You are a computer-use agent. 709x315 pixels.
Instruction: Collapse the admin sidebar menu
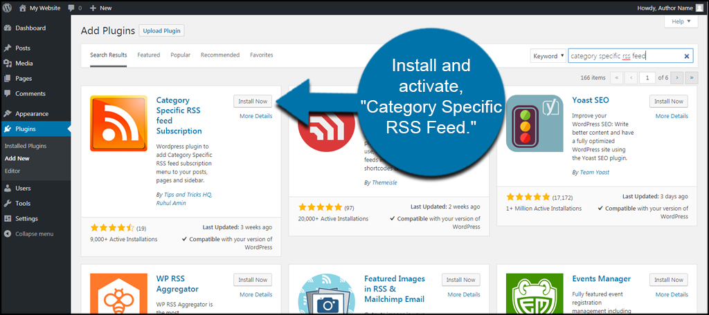tap(29, 233)
